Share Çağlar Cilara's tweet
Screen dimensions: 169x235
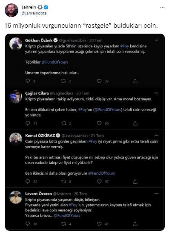(135, 123)
